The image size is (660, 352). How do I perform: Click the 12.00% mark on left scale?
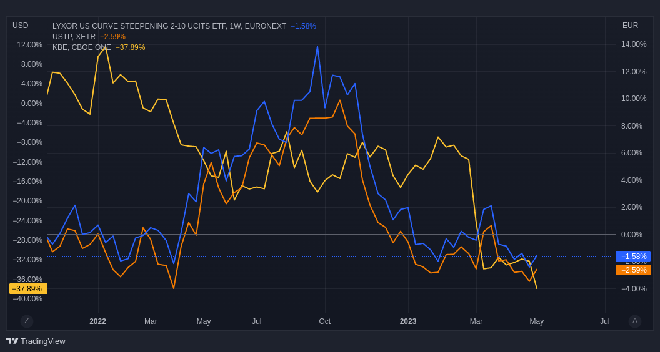29,45
